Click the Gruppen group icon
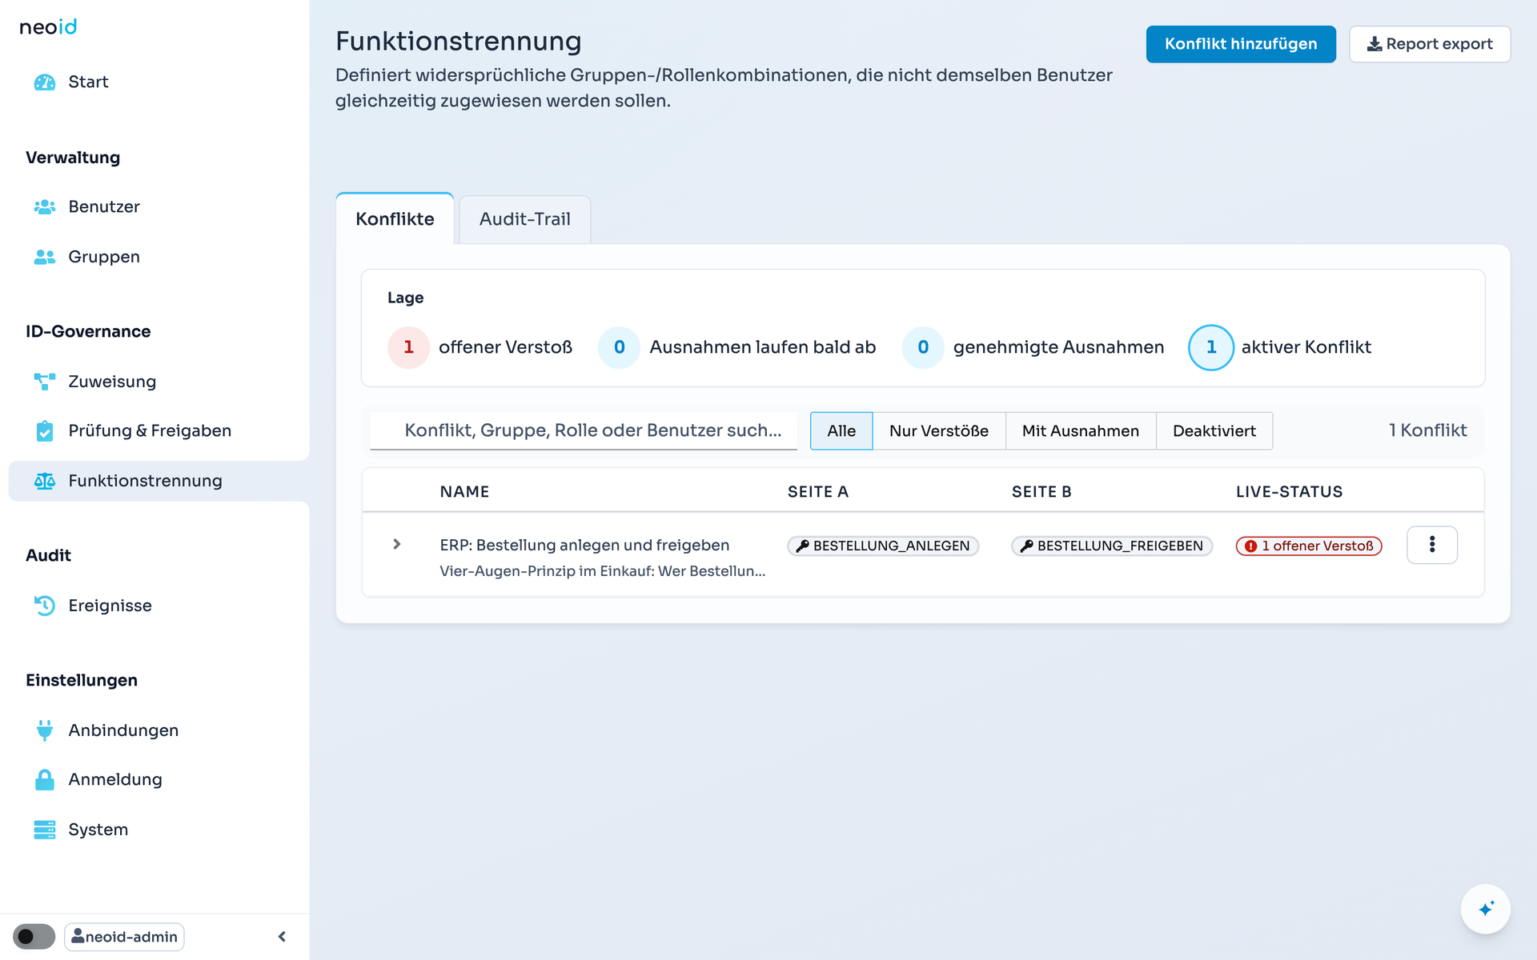The height and width of the screenshot is (960, 1537). [45, 257]
